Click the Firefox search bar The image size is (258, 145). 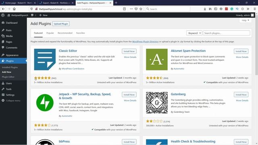click(x=167, y=9)
